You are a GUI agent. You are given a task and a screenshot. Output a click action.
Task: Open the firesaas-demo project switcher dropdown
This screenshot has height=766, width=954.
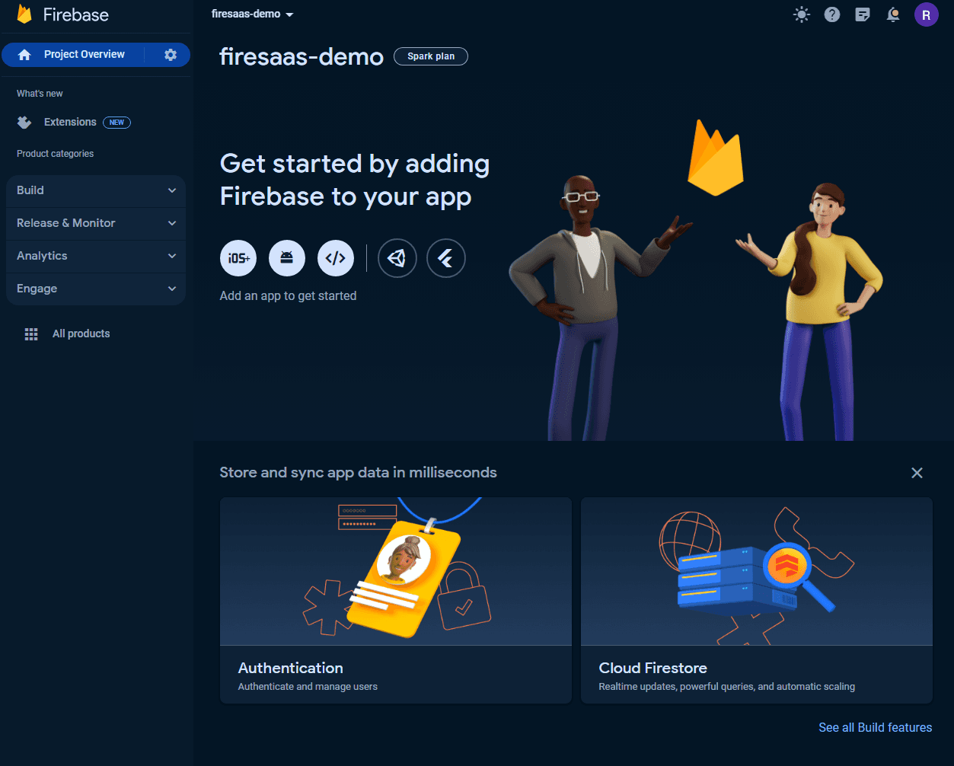tap(253, 14)
